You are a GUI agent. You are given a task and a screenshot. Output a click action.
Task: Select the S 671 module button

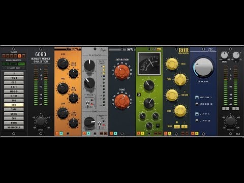point(14,87)
